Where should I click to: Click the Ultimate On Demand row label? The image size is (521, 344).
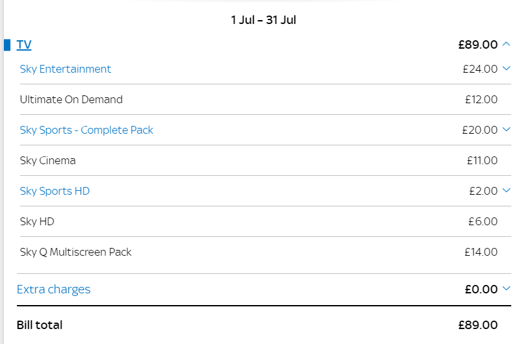pyautogui.click(x=71, y=99)
